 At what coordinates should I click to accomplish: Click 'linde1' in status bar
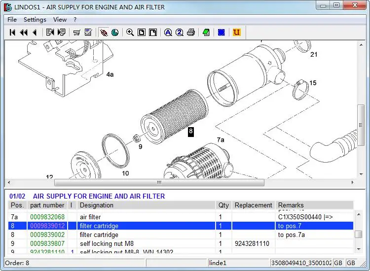pyautogui.click(x=218, y=263)
